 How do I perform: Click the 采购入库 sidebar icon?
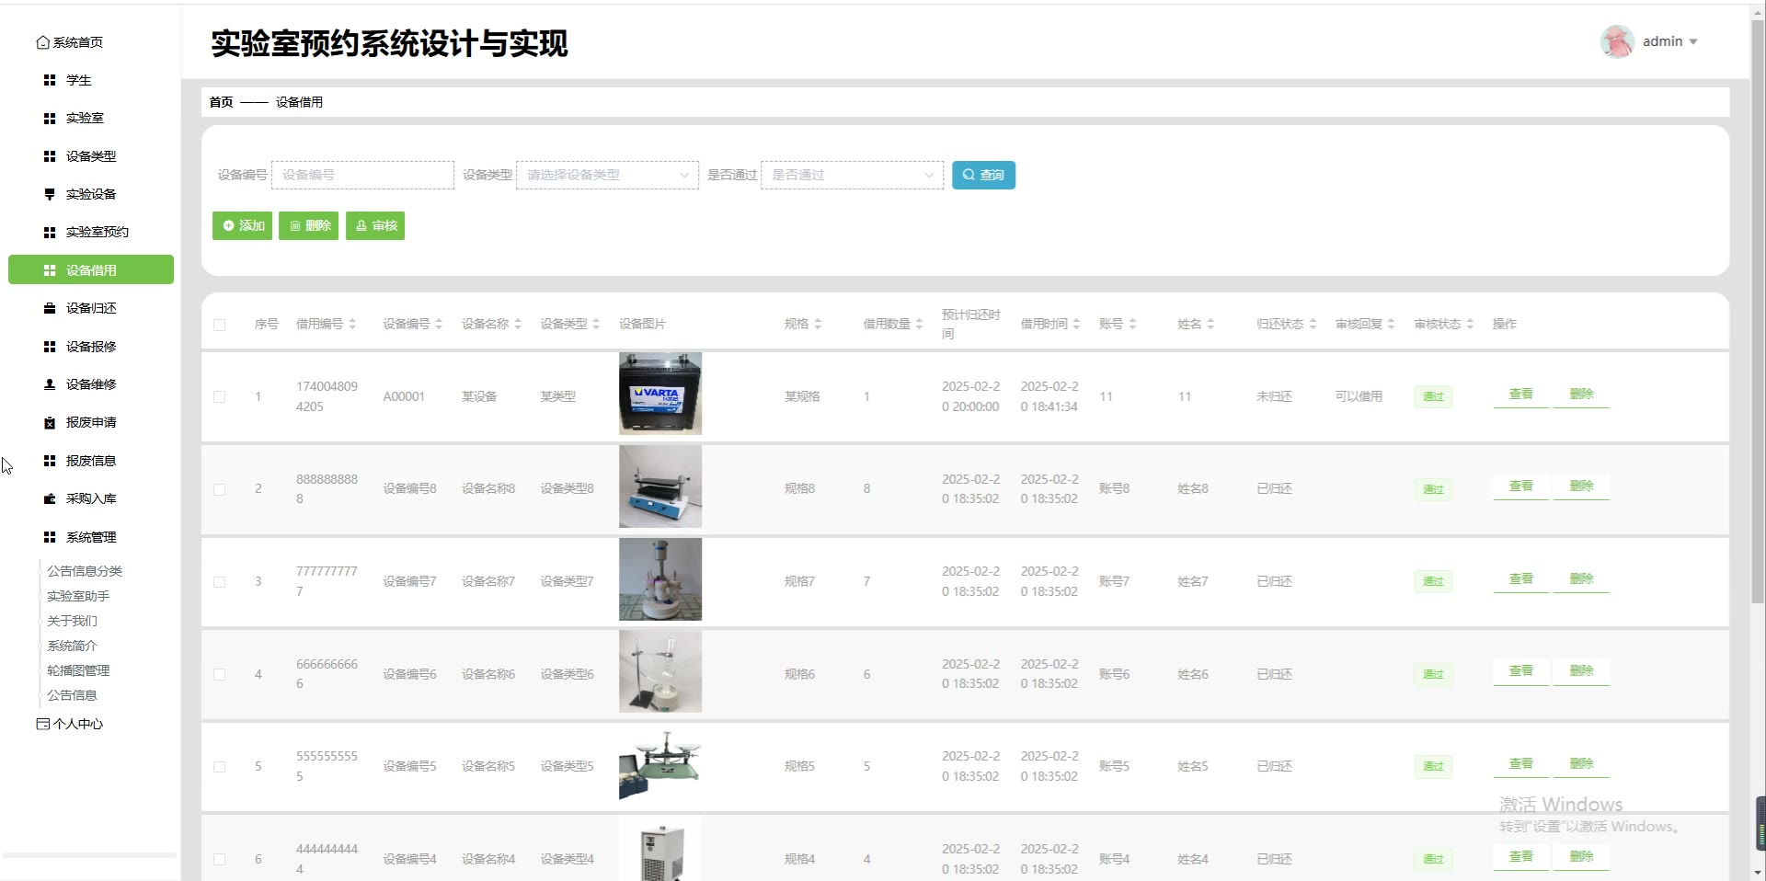[x=50, y=498]
